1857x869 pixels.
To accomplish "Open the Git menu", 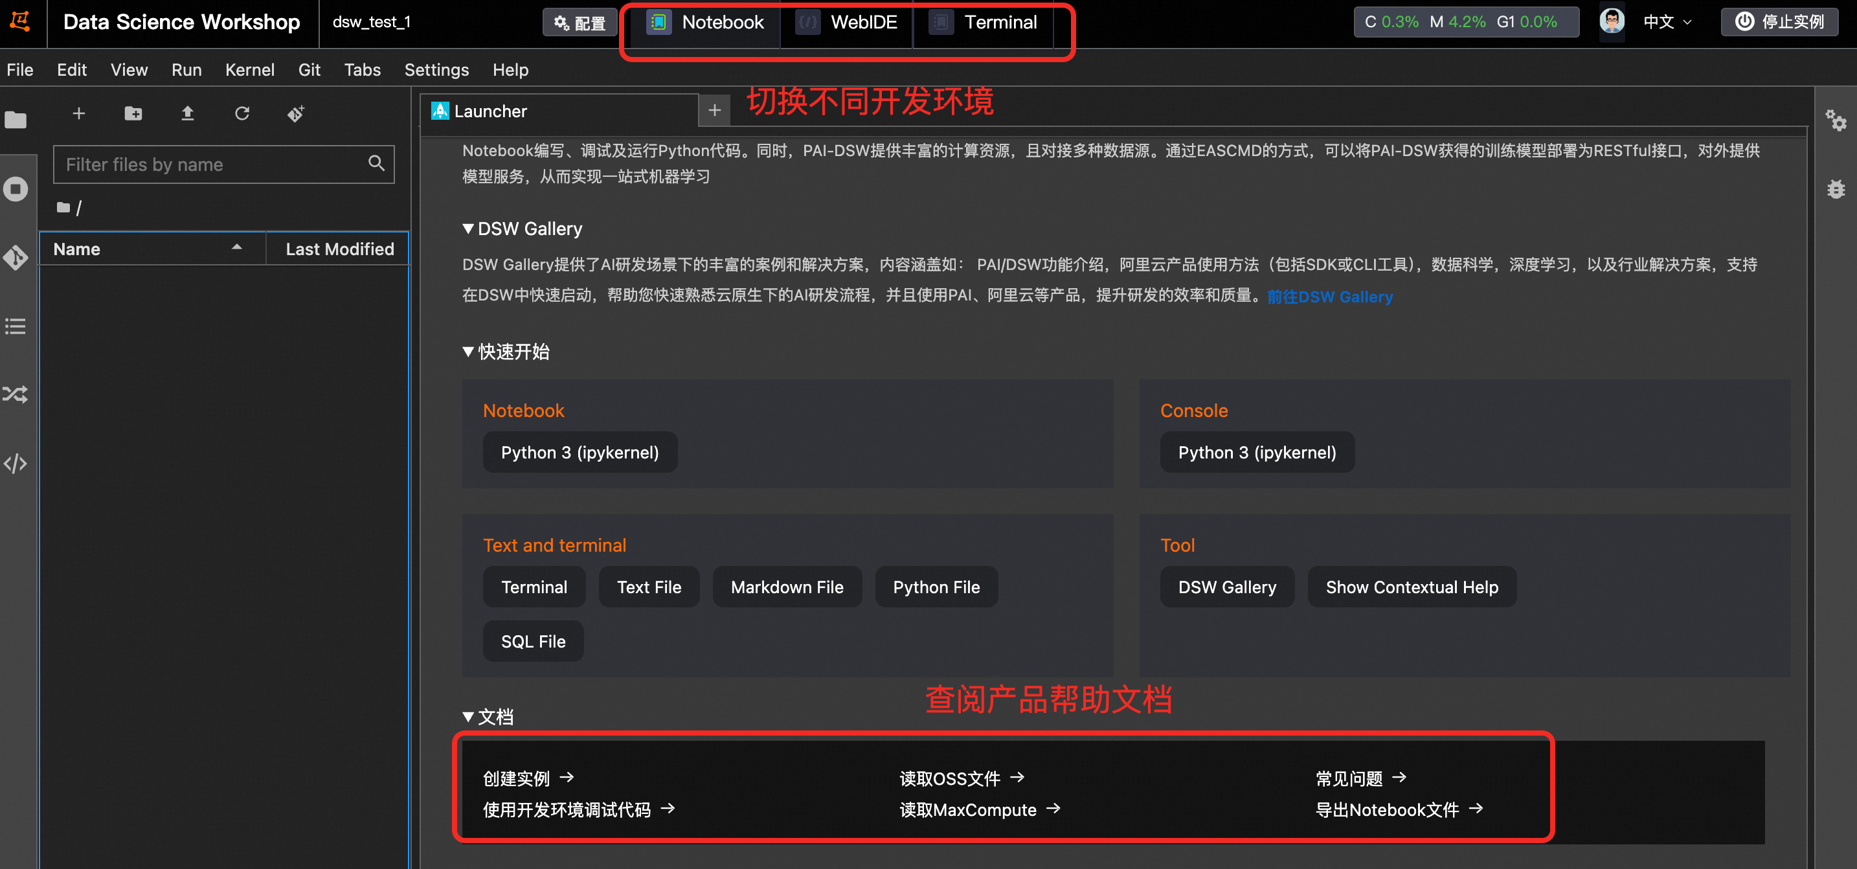I will click(309, 69).
